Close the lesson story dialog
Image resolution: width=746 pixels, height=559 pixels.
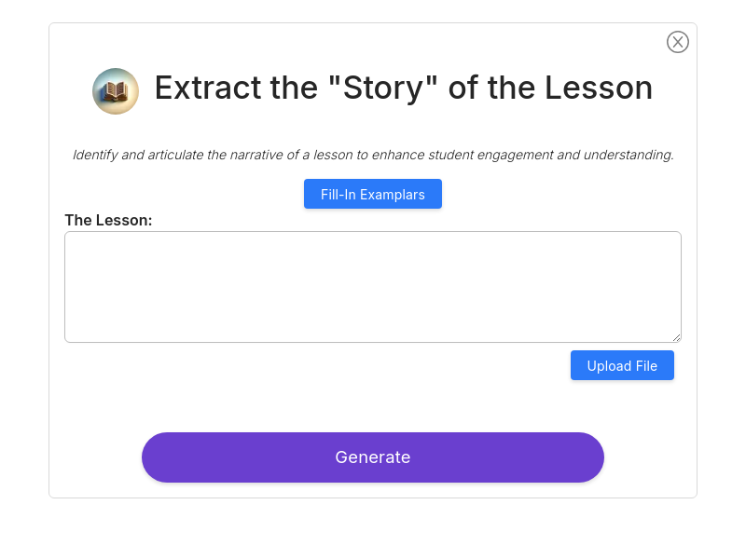(x=678, y=42)
